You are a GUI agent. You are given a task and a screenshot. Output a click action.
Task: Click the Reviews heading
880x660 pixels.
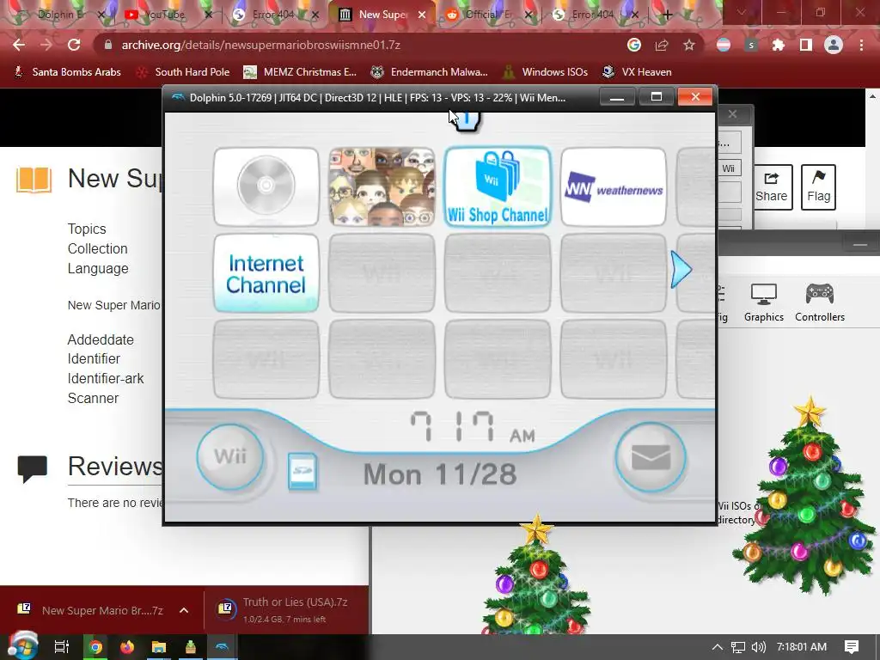(115, 466)
